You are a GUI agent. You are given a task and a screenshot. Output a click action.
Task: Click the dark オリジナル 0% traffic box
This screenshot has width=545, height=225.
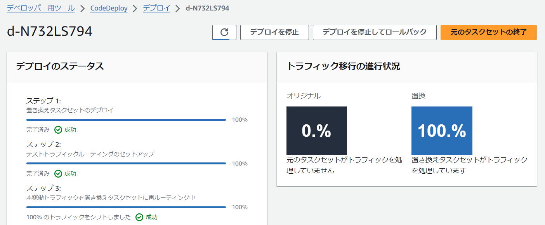(x=317, y=131)
